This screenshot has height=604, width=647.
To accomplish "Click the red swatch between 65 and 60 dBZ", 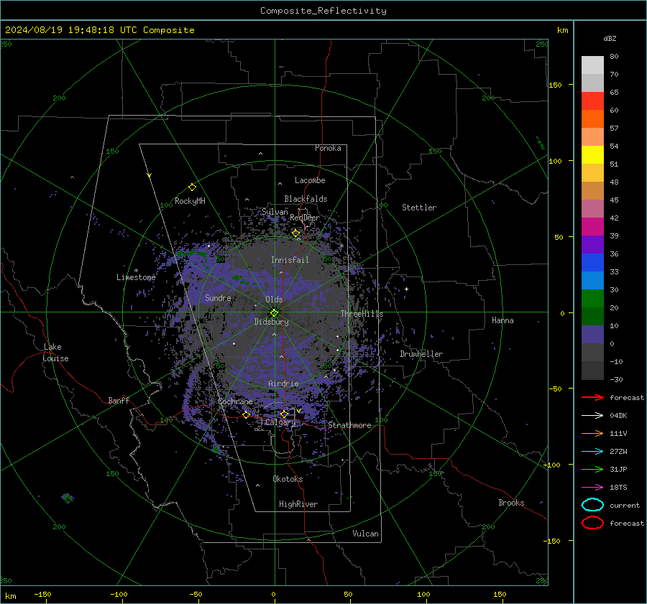I will [x=592, y=101].
